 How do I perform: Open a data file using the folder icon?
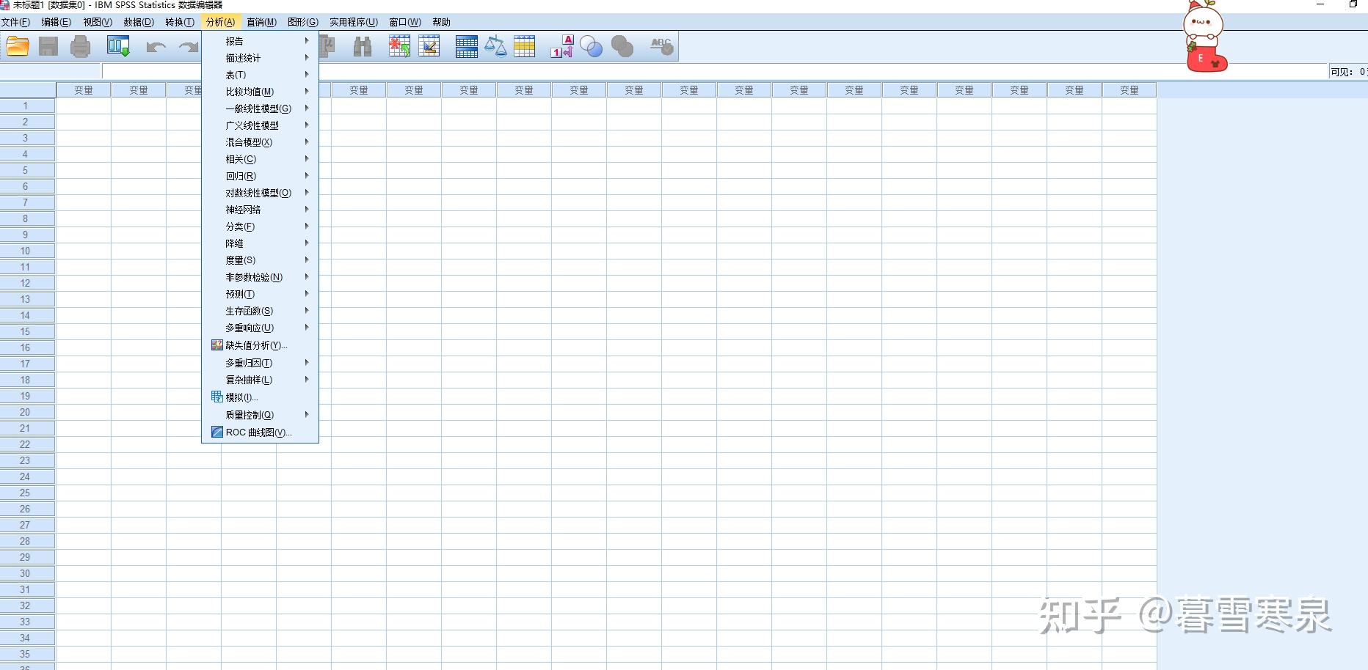point(17,46)
